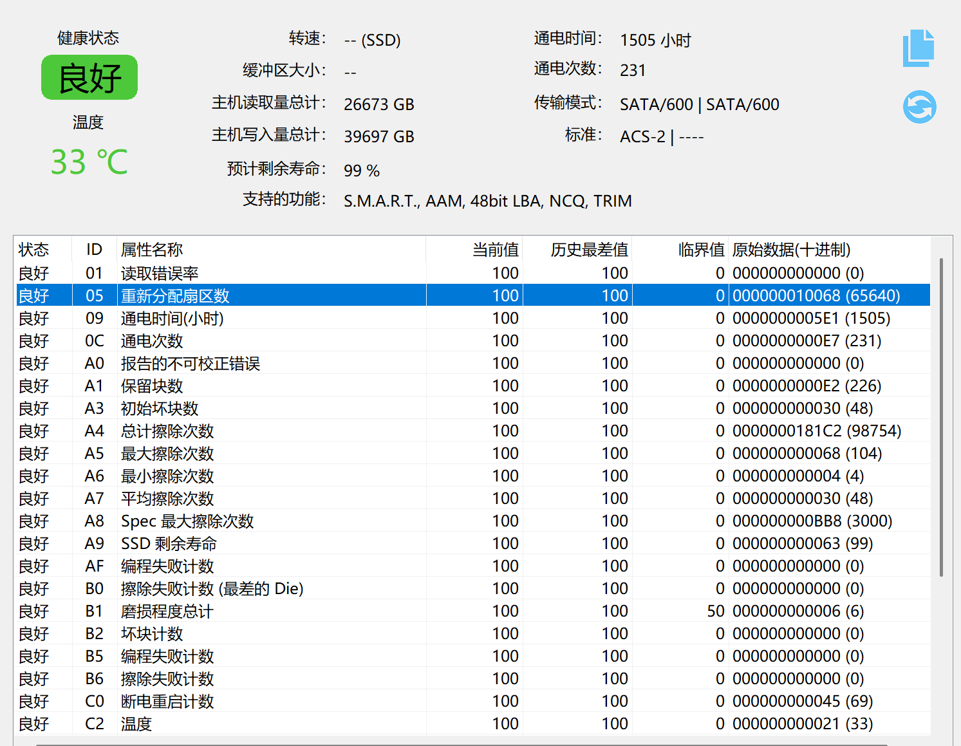Click the 99 % remaining life value
Image resolution: width=961 pixels, height=746 pixels.
pos(362,171)
